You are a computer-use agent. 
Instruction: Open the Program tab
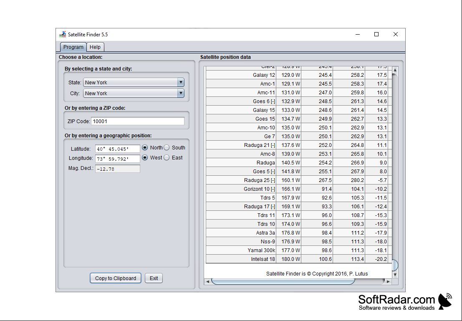73,47
